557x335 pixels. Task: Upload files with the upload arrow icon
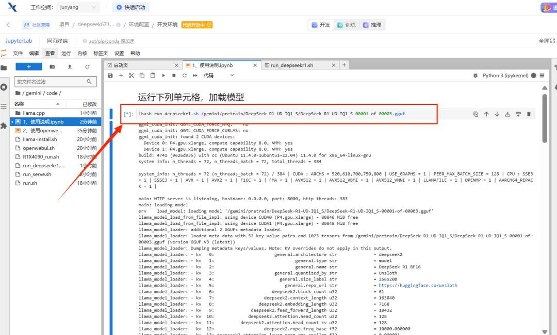tap(70, 67)
